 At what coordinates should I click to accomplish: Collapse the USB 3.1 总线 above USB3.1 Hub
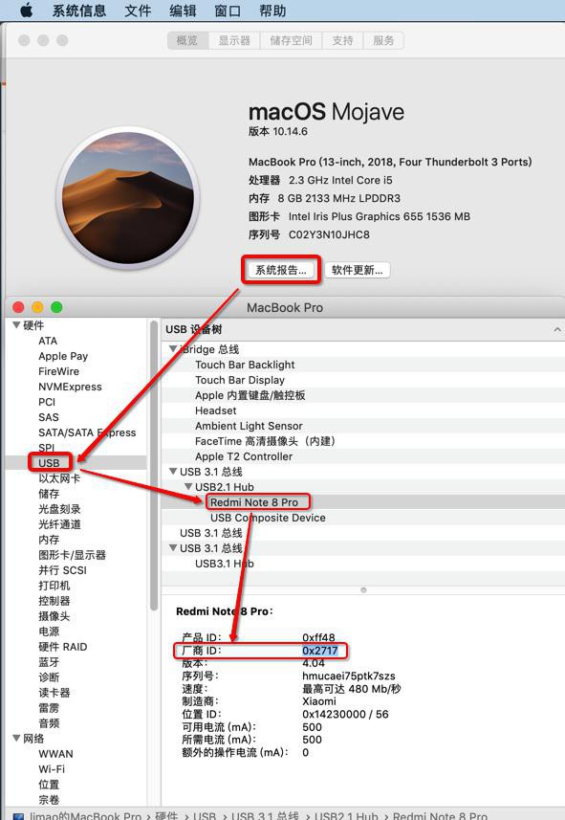[x=173, y=548]
